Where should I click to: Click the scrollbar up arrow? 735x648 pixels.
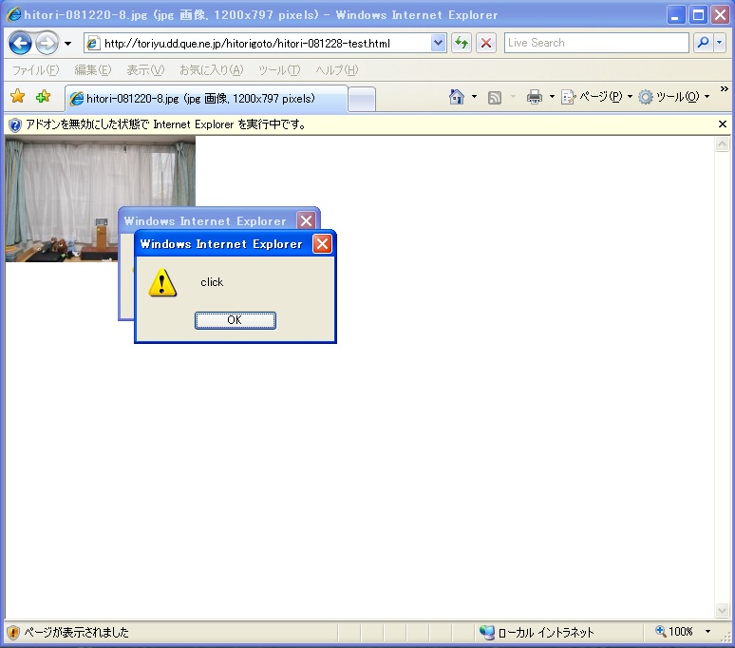[722, 143]
